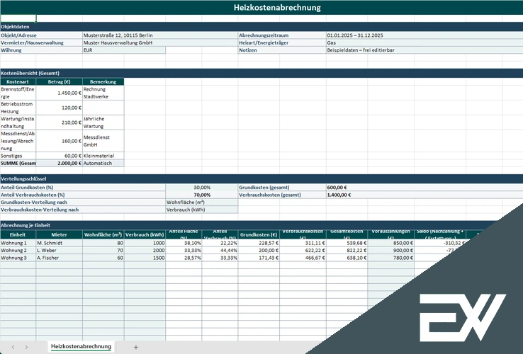This screenshot has width=523, height=354.
Task: Select the Kleinmaterial remark cell
Action: 103,156
